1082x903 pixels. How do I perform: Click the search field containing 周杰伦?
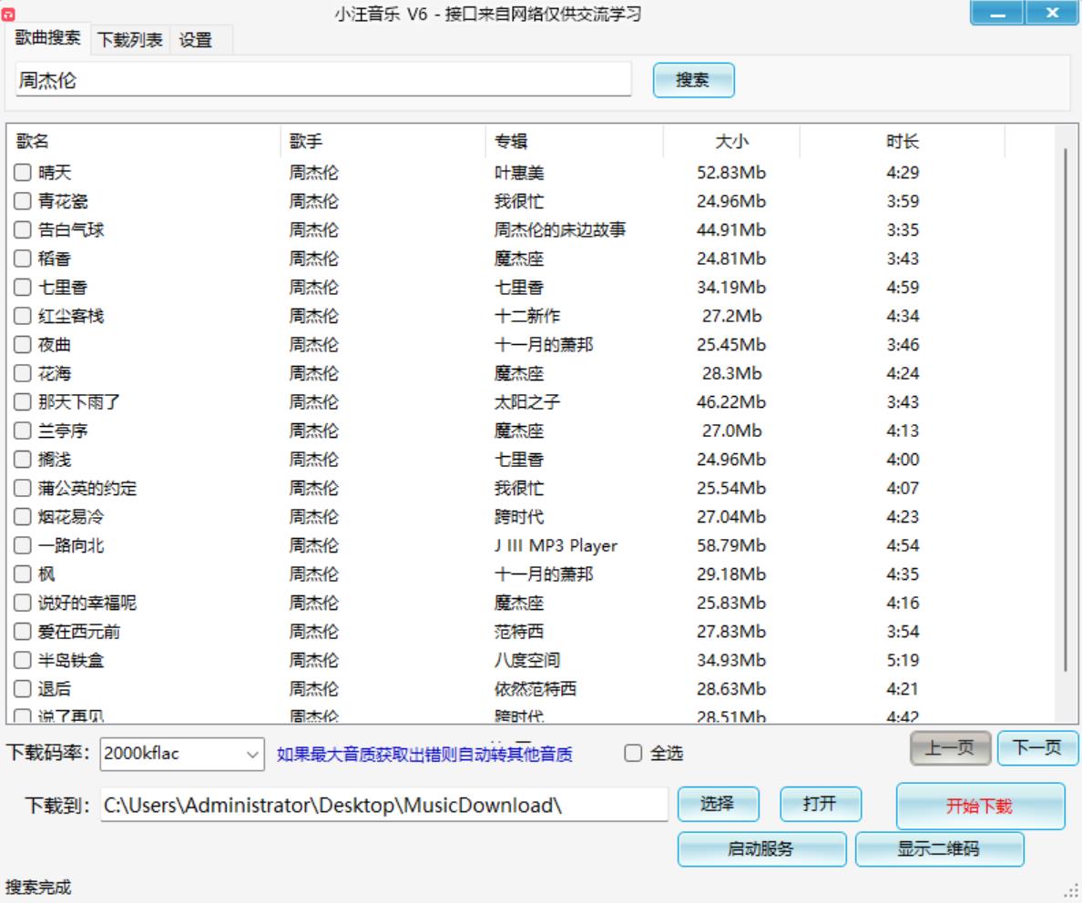[323, 80]
